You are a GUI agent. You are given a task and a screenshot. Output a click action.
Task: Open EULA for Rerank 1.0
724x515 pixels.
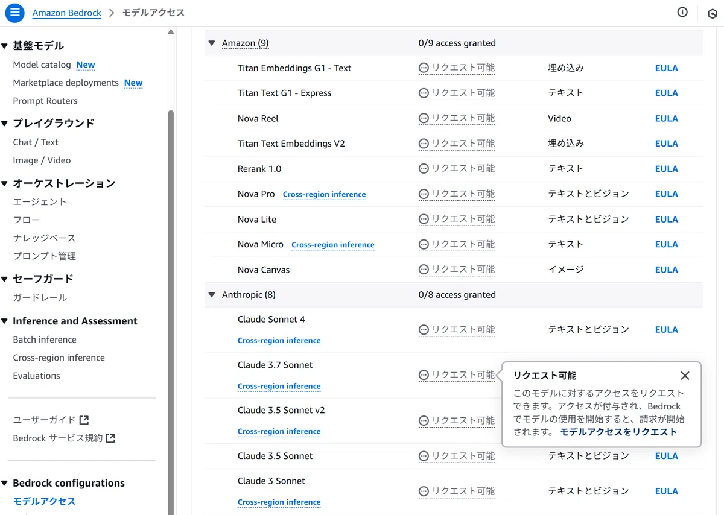667,169
